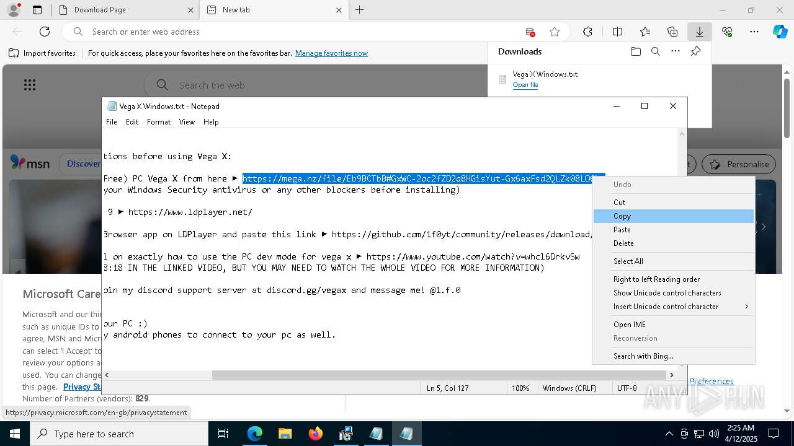Open Notepad View menu
This screenshot has width=794, height=446.
coord(187,122)
